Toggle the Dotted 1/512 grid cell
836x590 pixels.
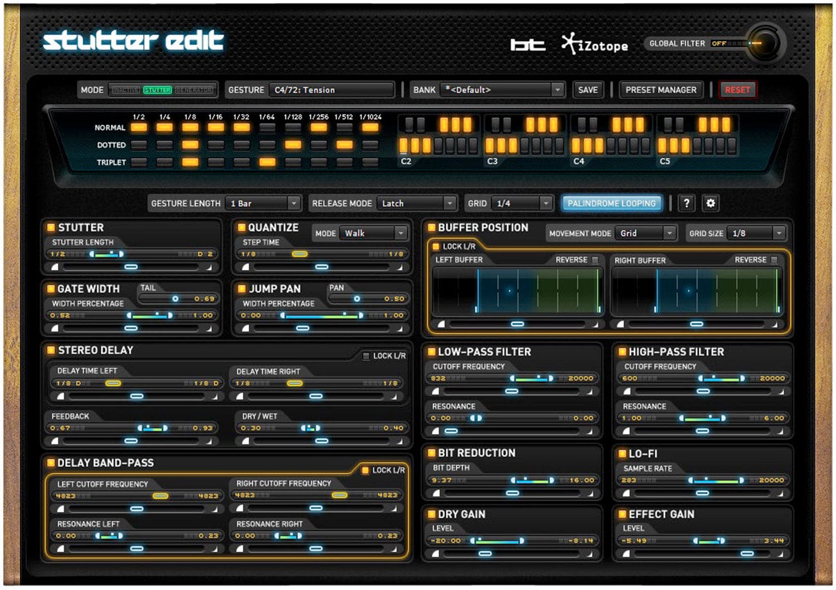point(344,145)
